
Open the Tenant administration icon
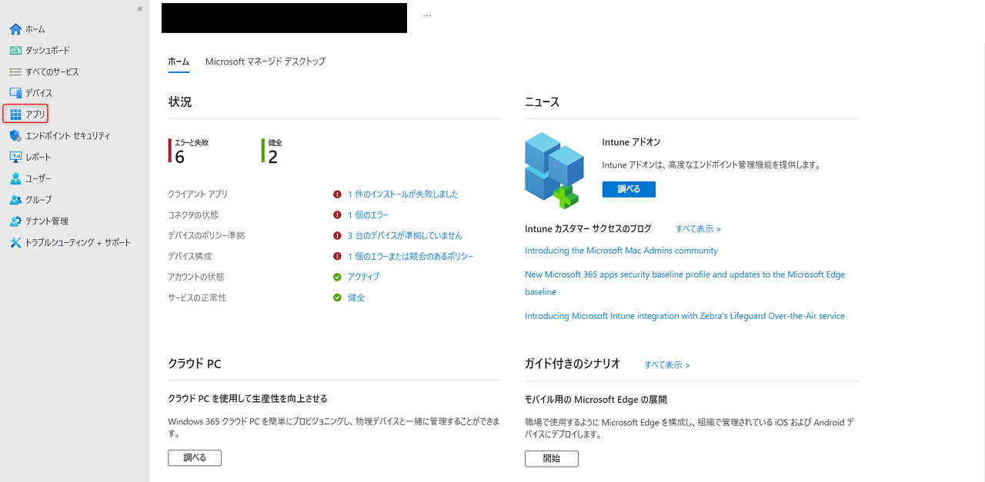pyautogui.click(x=15, y=221)
